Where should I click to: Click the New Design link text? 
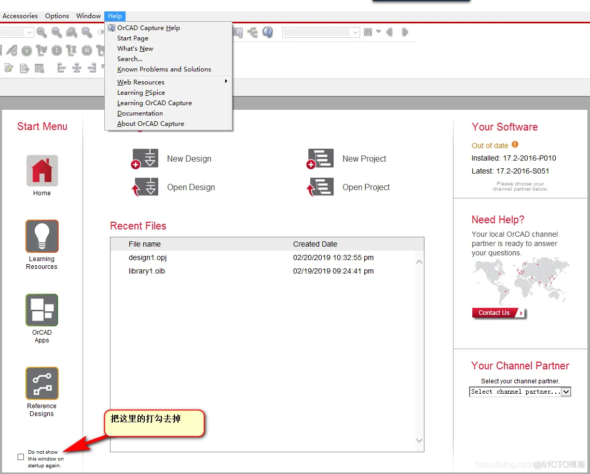189,159
